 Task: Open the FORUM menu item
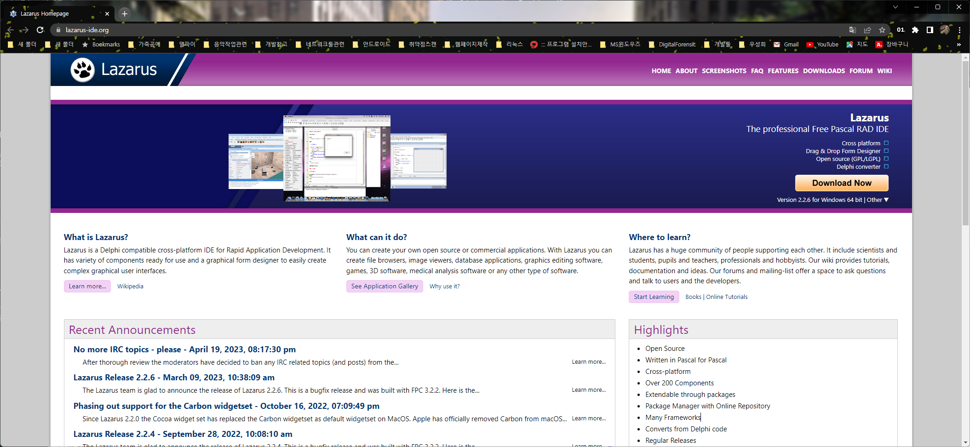click(x=861, y=71)
